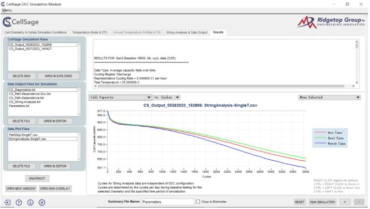Select CS_Path-Dependence.txt file
The height and width of the screenshot is (209, 370).
[x=43, y=98]
